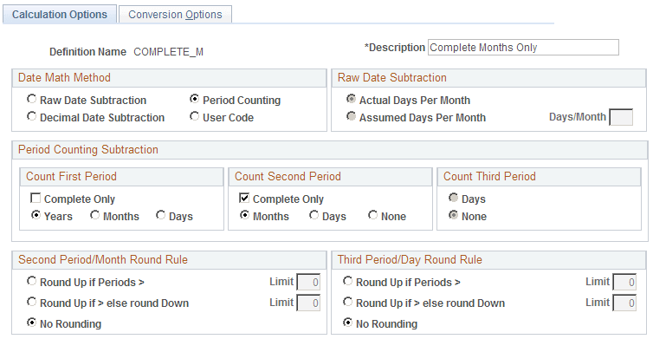653x339 pixels.
Task: Click the Count First Period heading
Action: tap(71, 176)
